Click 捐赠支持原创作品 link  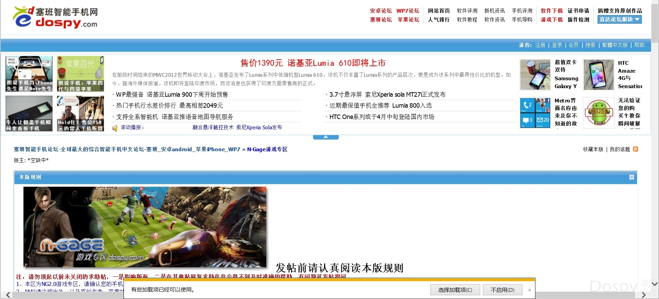click(620, 11)
